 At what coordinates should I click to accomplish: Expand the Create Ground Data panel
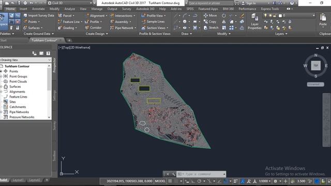(x=39, y=34)
